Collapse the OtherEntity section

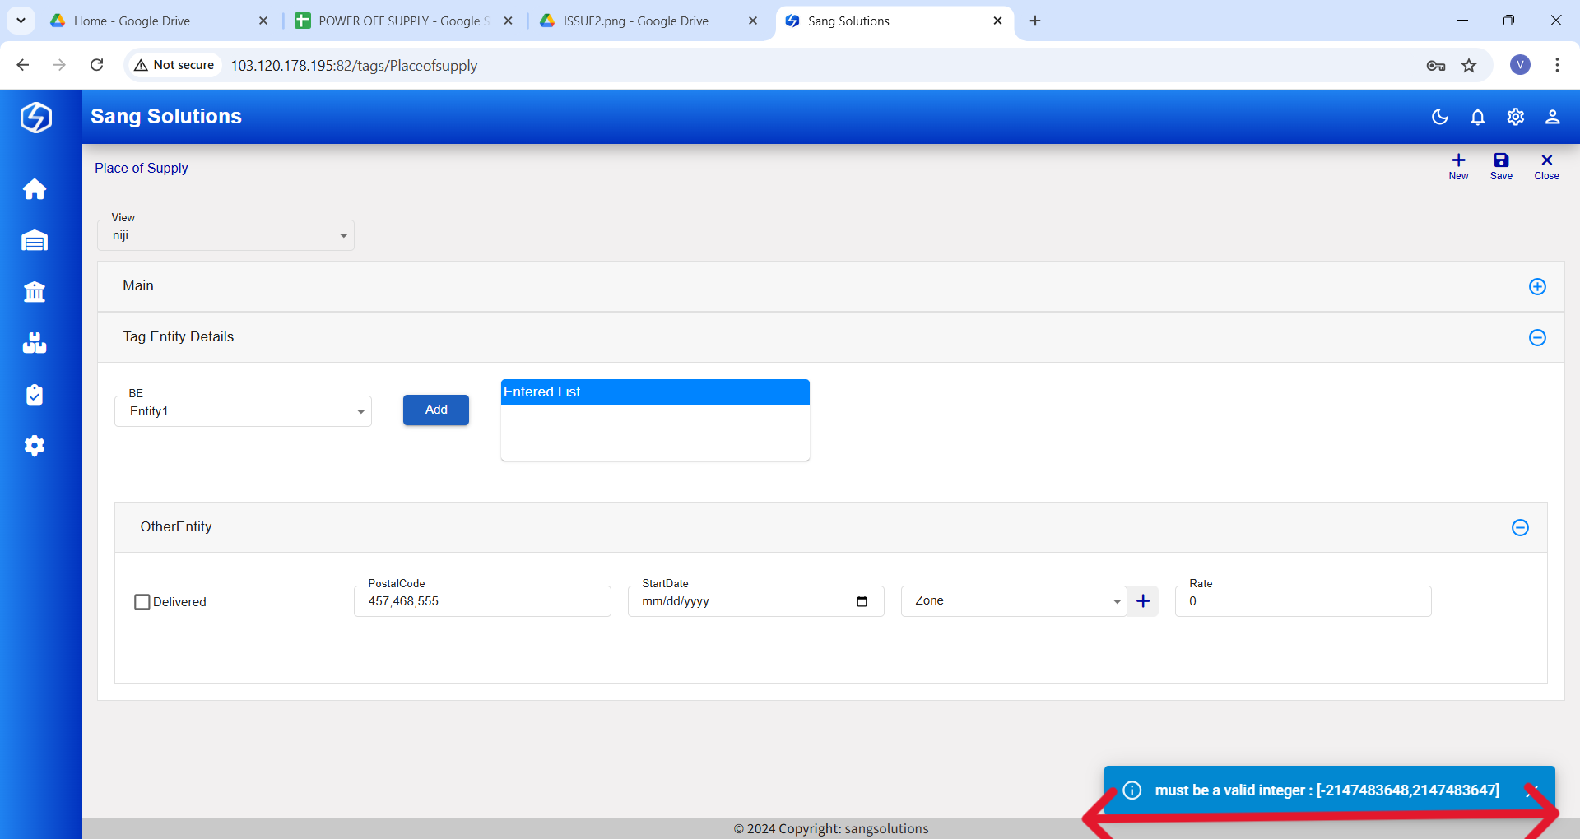click(1520, 528)
